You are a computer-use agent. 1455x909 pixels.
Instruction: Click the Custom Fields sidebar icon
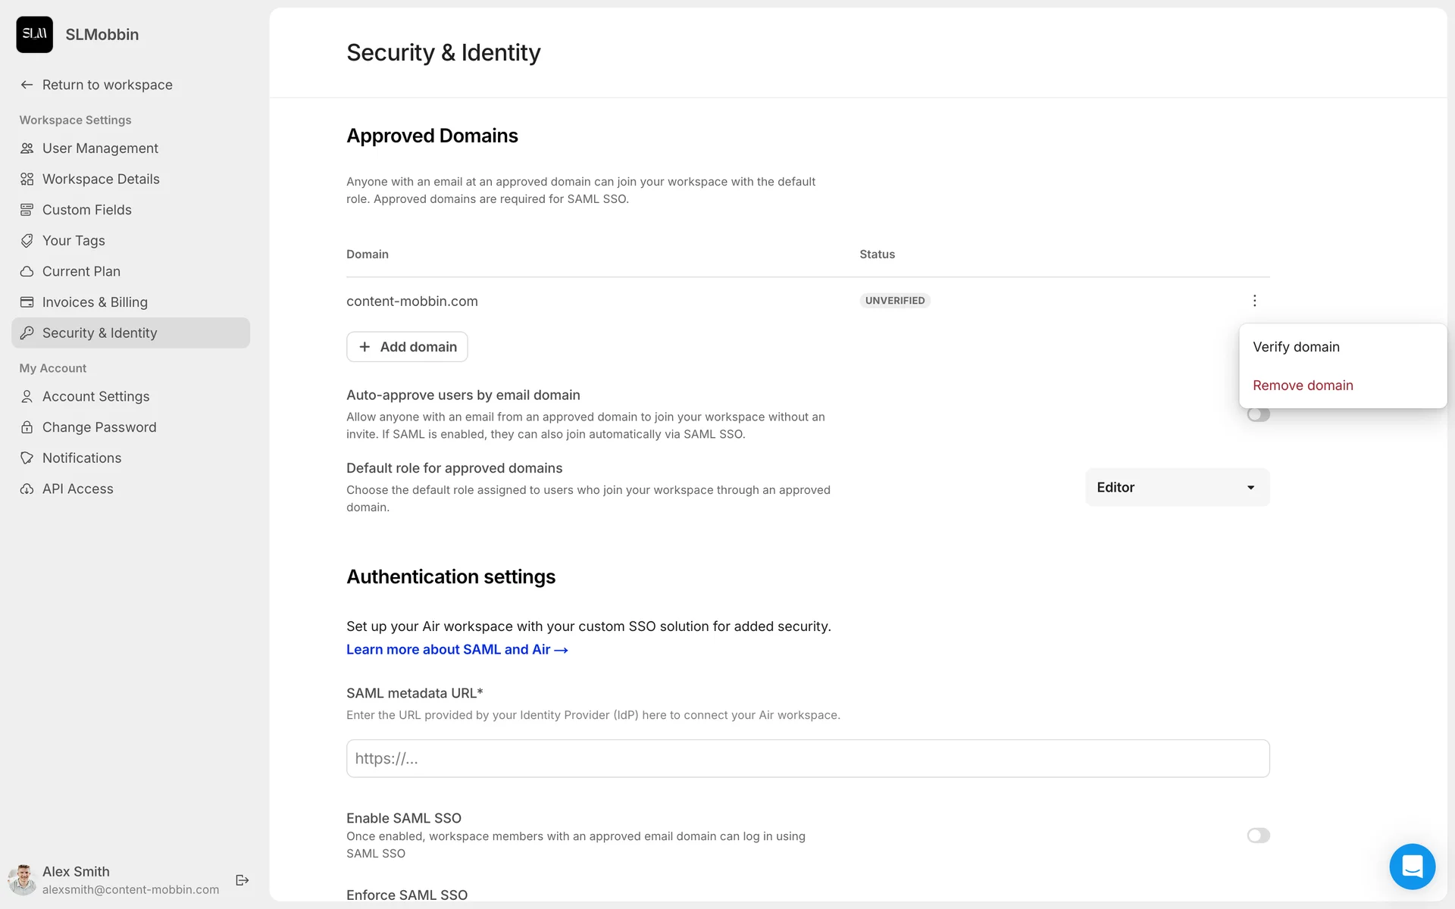pyautogui.click(x=27, y=210)
